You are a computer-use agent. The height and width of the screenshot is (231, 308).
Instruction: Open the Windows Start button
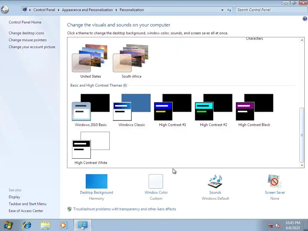pos(8,225)
